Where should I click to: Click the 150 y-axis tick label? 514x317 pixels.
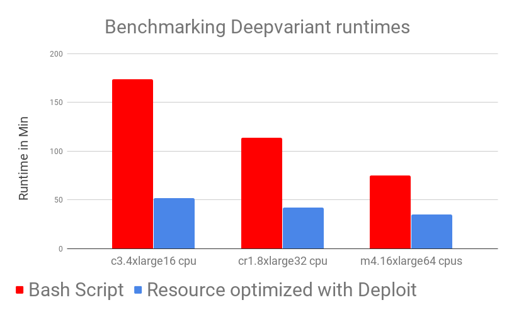[x=56, y=103]
